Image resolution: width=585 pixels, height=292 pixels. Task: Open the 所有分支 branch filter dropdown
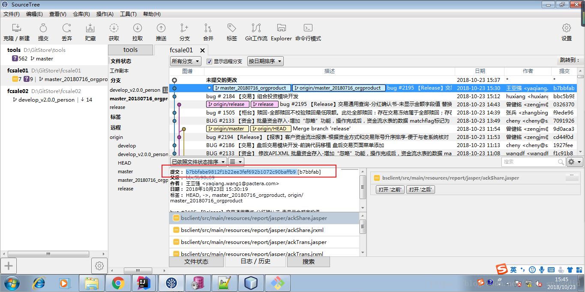click(186, 61)
